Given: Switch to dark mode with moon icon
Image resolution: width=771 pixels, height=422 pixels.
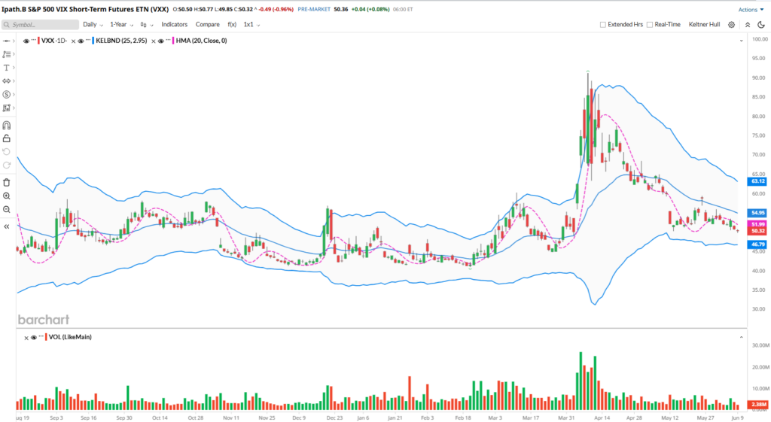Looking at the screenshot, I should click(x=760, y=24).
